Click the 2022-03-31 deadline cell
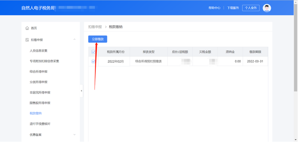The width and height of the screenshot is (298, 142). click(255, 61)
